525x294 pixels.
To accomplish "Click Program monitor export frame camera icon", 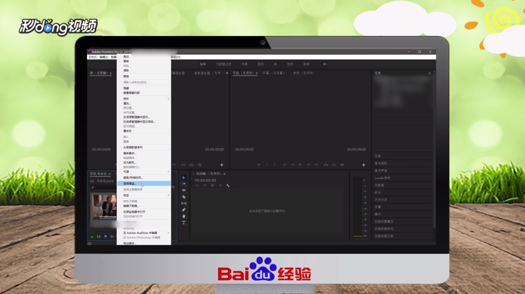I will 342,165.
